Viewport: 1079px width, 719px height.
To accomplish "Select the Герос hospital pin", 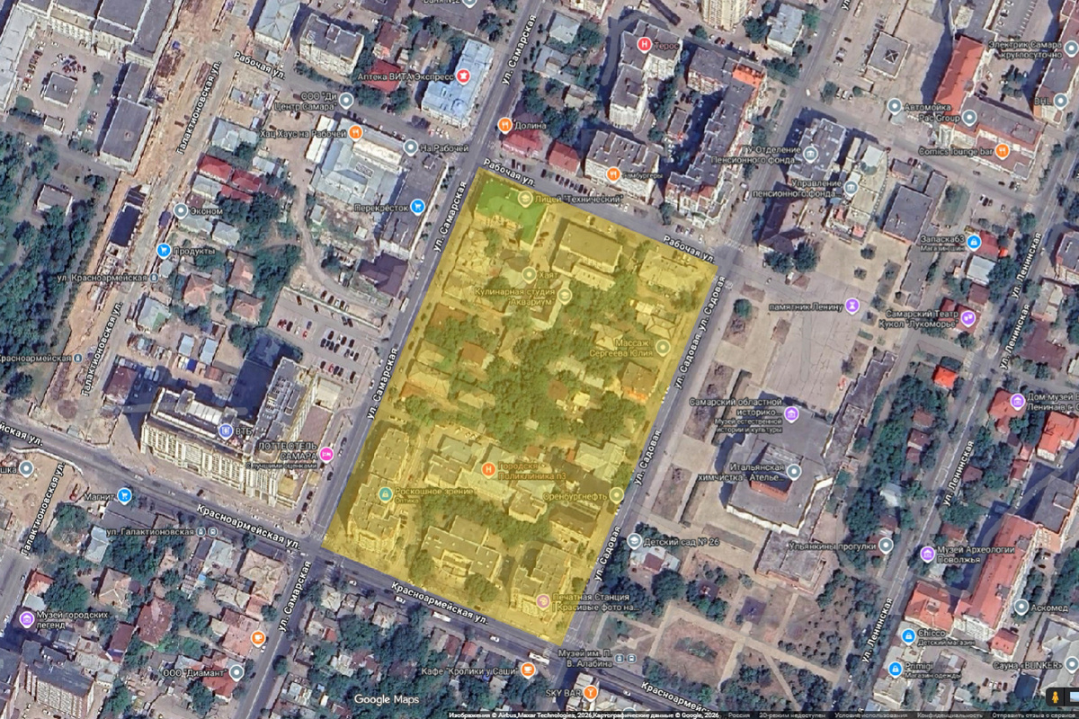I will point(644,43).
